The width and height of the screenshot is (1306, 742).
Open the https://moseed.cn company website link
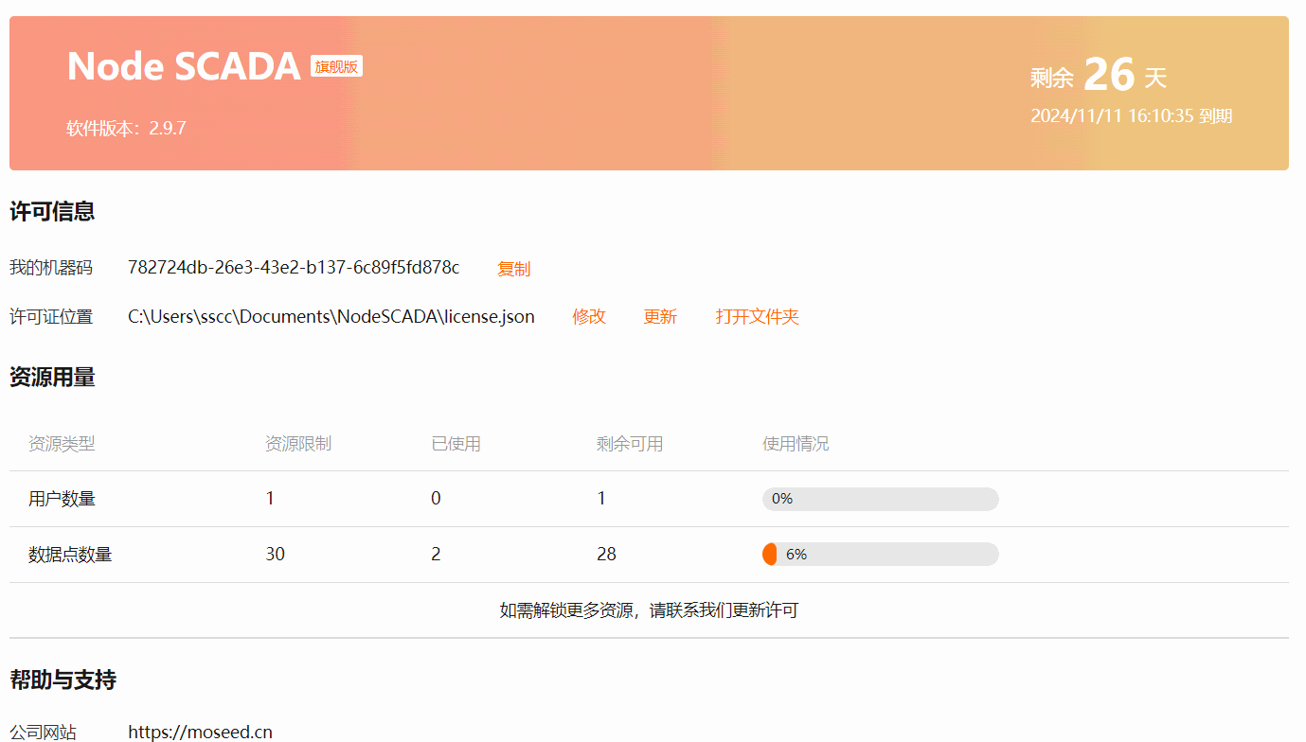point(200,732)
